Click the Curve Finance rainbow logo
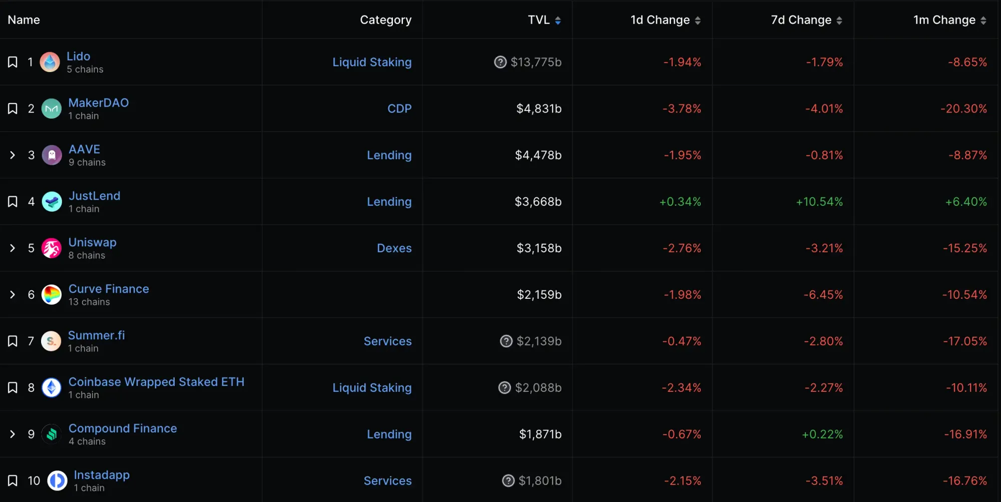Image resolution: width=1001 pixels, height=502 pixels. point(52,295)
